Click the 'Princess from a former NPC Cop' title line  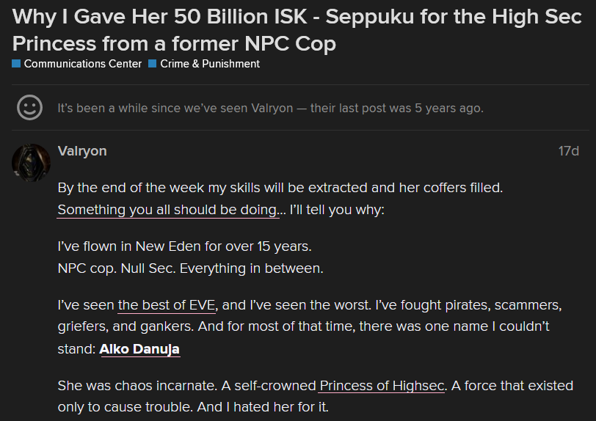(174, 44)
